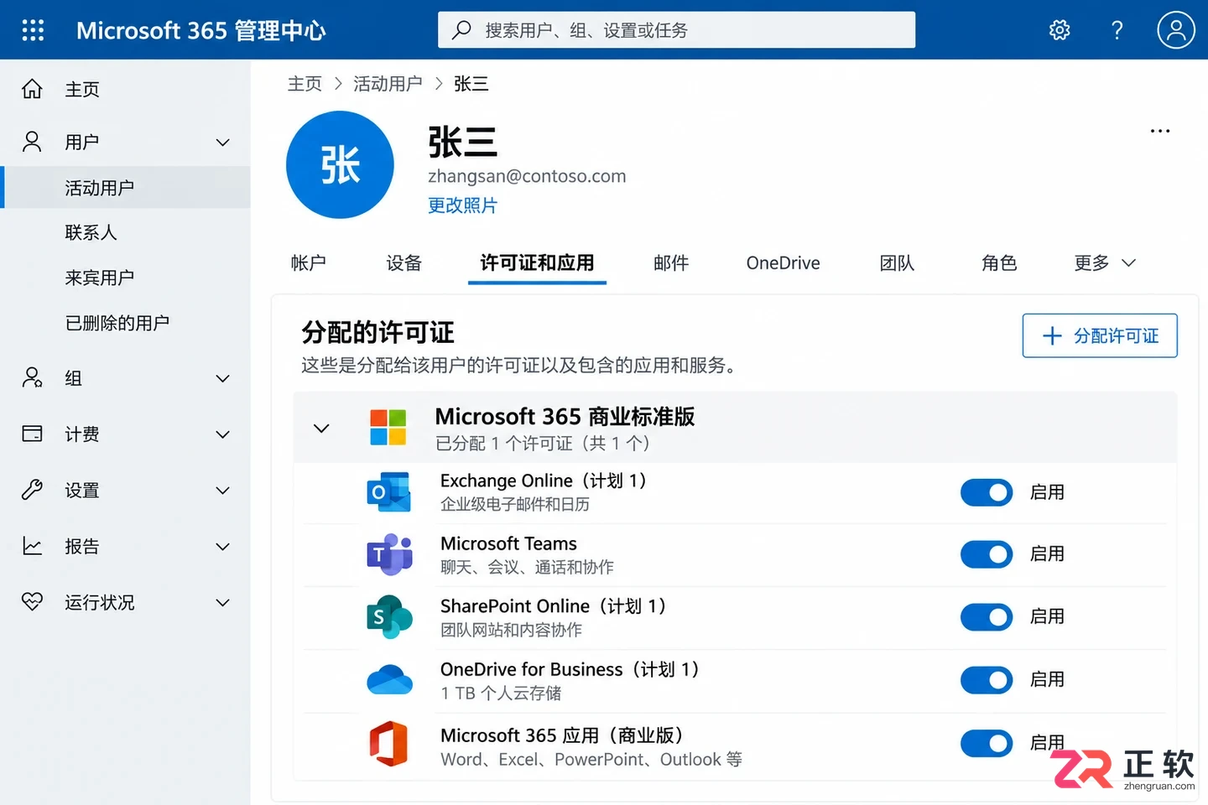Click the person icon beside 用户
Viewport: 1208px width, 805px height.
point(32,142)
